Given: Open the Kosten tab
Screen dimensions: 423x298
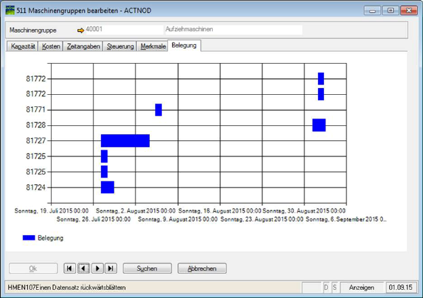Looking at the screenshot, I should pyautogui.click(x=52, y=47).
